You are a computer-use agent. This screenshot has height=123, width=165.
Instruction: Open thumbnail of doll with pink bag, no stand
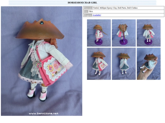pyautogui.click(x=99, y=64)
